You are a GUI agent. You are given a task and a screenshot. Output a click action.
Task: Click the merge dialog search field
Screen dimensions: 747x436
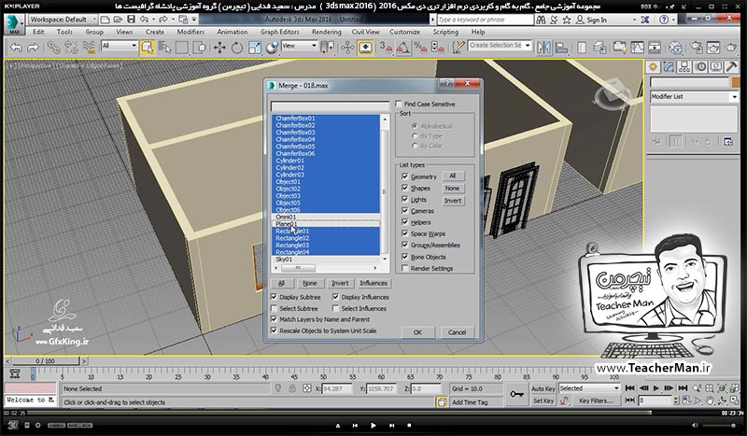click(x=330, y=106)
